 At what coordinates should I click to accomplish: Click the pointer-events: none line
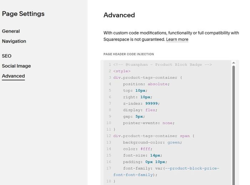click(149, 123)
